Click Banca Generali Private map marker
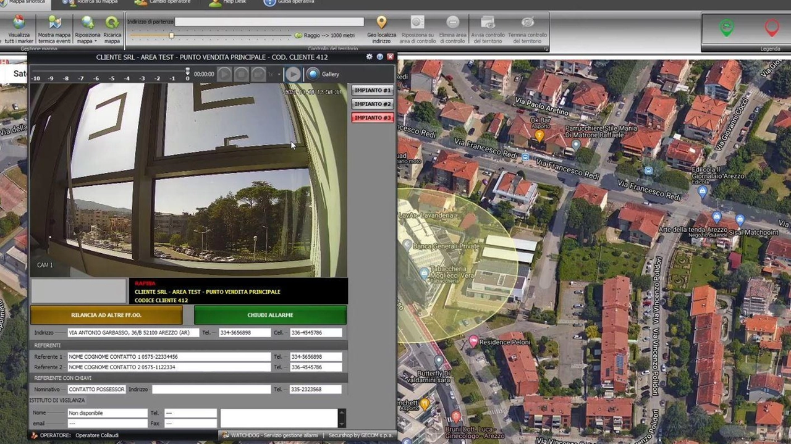This screenshot has height=444, width=791. tap(407, 244)
